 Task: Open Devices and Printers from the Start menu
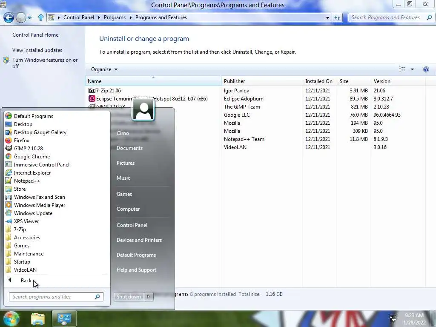point(139,240)
